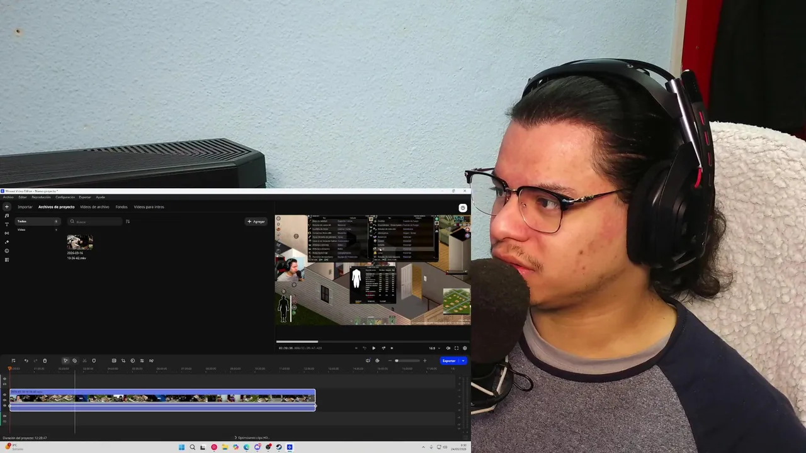Viewport: 806px width, 453px height.
Task: Skip to previous clip in preview
Action: pyautogui.click(x=356, y=348)
